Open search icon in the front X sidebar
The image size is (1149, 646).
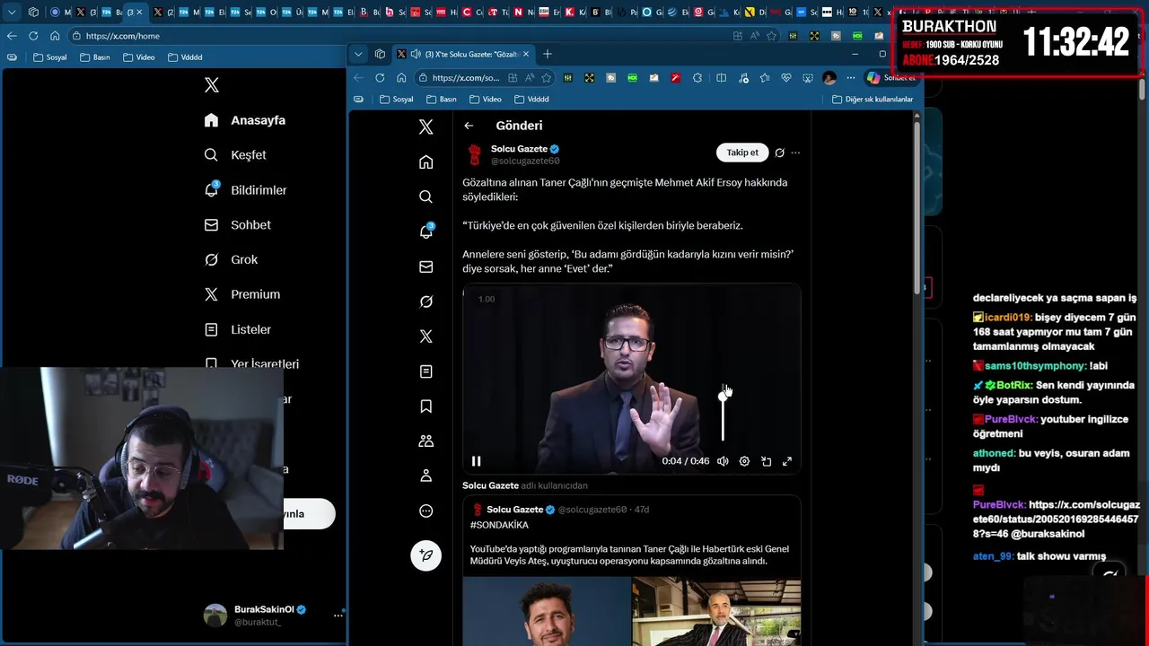(x=426, y=196)
